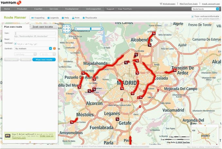The image size is (222, 149).
Task: Click the Van starting address field
Action: 35,33
